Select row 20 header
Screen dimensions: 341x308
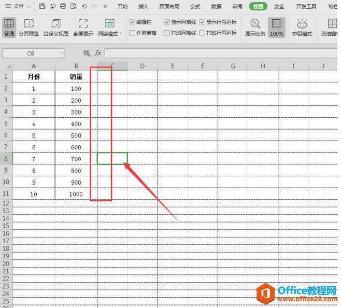pyautogui.click(x=6, y=263)
